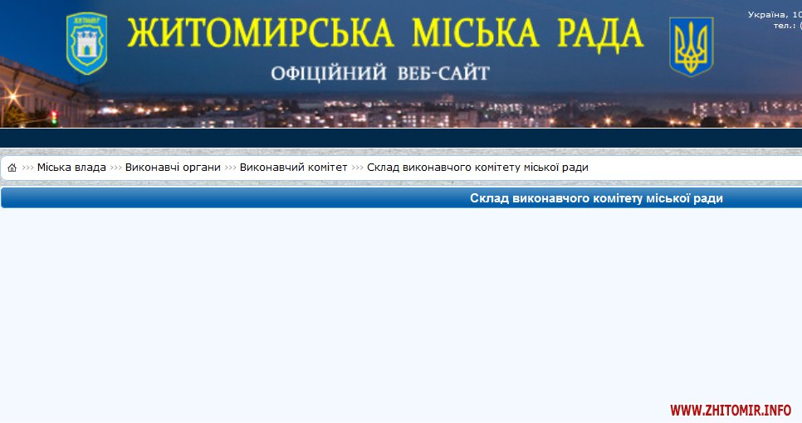Click the arrow separator before Виконавчі органи
The width and height of the screenshot is (802, 423).
coord(115,168)
